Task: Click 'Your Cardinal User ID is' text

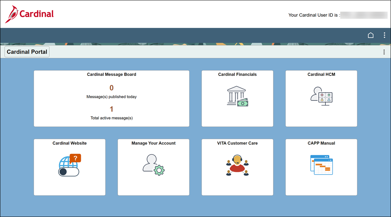Action: click(314, 15)
